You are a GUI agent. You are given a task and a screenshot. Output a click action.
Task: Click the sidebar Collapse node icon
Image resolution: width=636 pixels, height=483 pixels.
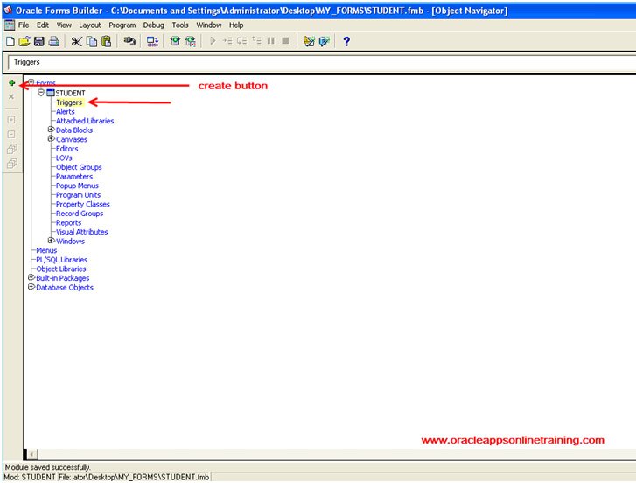pos(11,134)
